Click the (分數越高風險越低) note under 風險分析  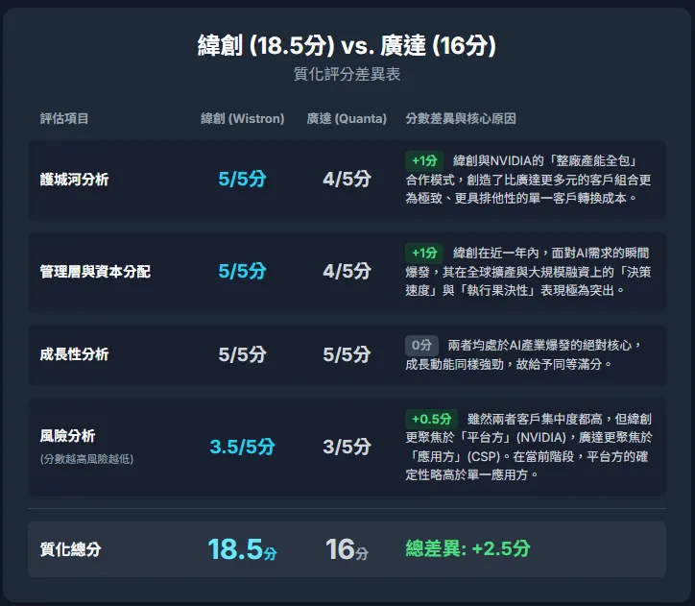point(86,459)
